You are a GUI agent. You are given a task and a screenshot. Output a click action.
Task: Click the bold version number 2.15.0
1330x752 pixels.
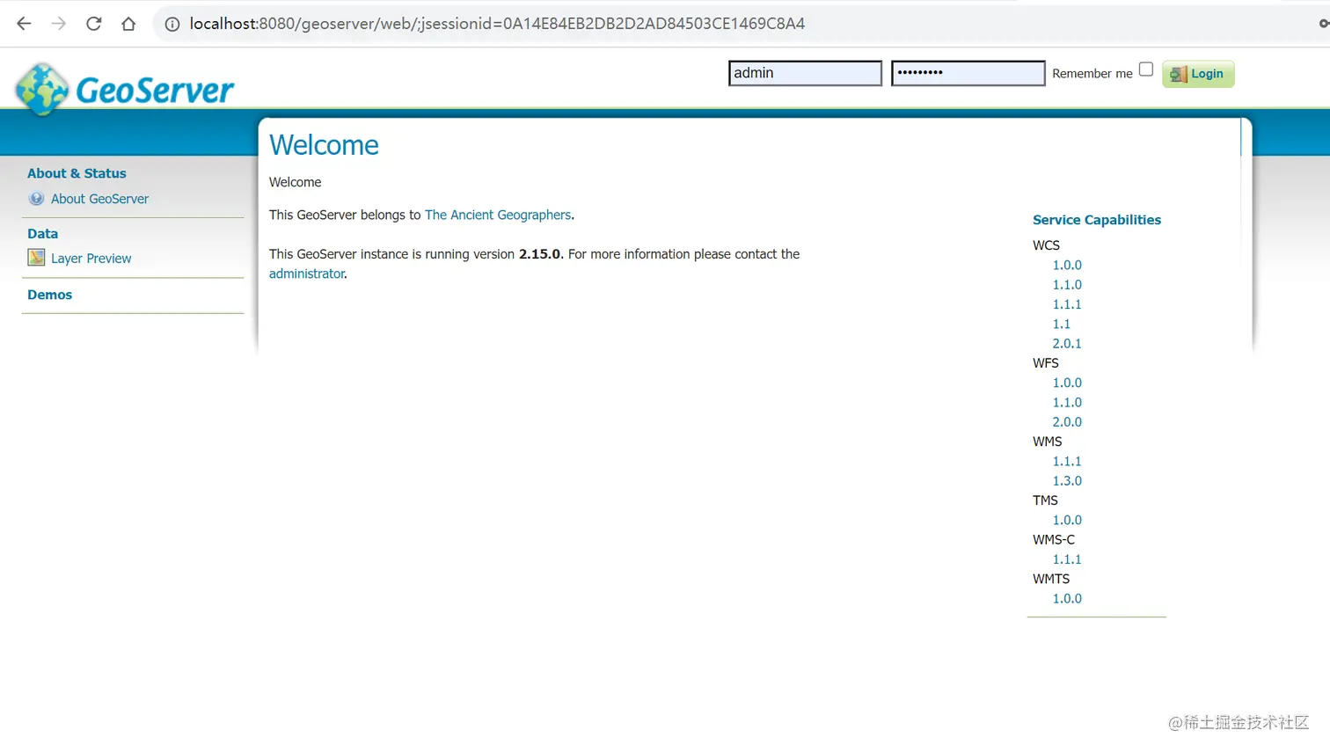[x=539, y=254]
